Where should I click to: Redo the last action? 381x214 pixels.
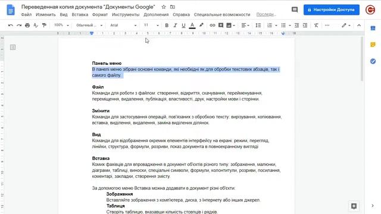pos(19,25)
